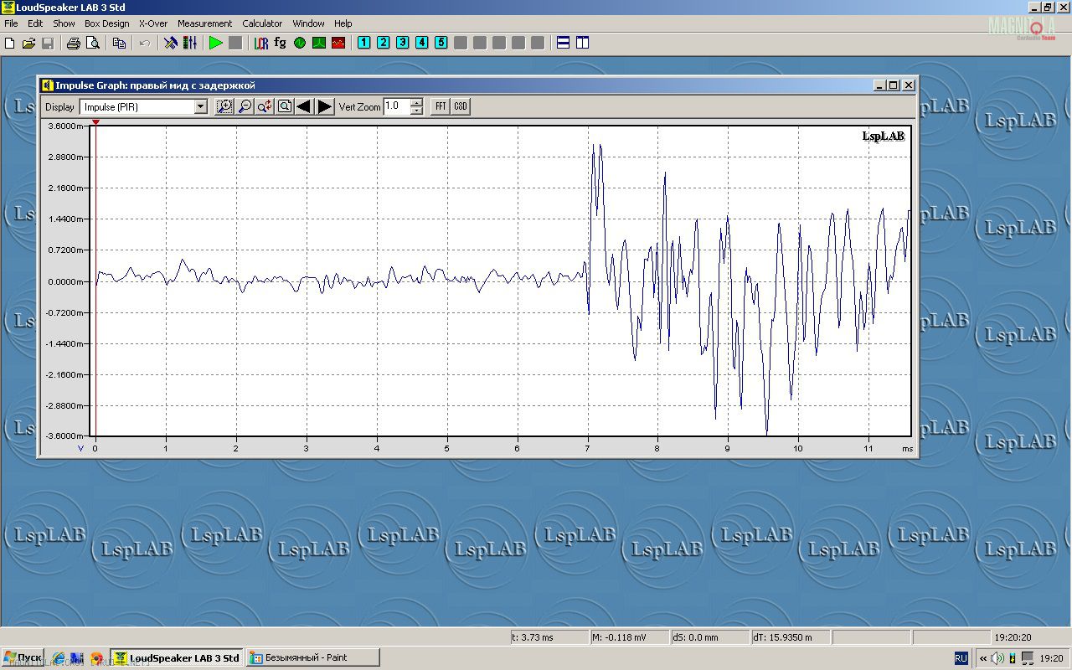Select cyan number 4 toolbar button
This screenshot has height=670, width=1072.
point(421,43)
